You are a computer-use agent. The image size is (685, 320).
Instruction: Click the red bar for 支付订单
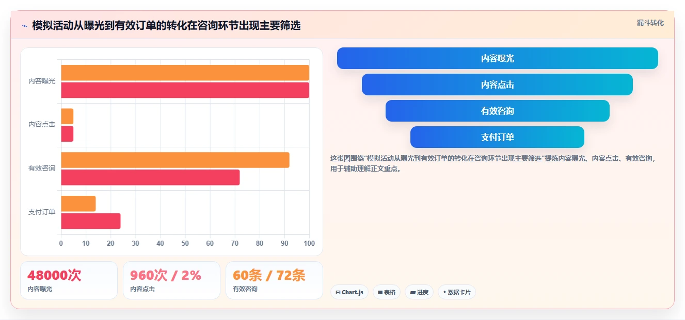point(91,221)
